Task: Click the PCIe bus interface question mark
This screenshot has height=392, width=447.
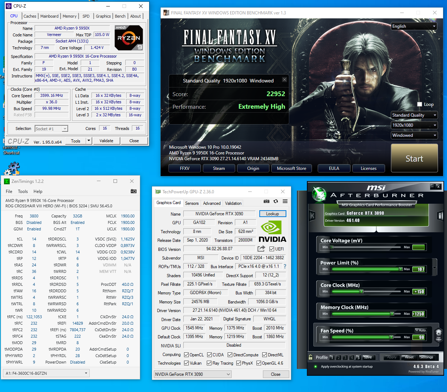Action: pyautogui.click(x=285, y=266)
